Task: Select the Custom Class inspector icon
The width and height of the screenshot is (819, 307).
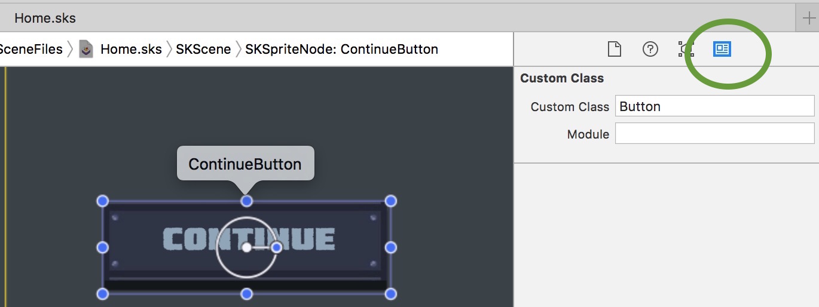Action: (722, 49)
